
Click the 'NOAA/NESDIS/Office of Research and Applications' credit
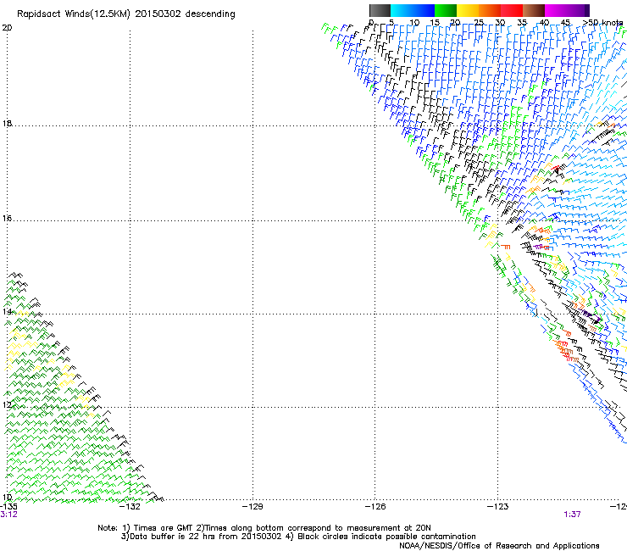(x=499, y=546)
